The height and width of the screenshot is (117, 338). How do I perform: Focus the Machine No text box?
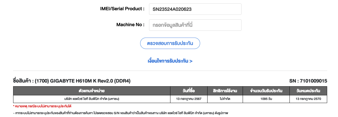pos(195,25)
